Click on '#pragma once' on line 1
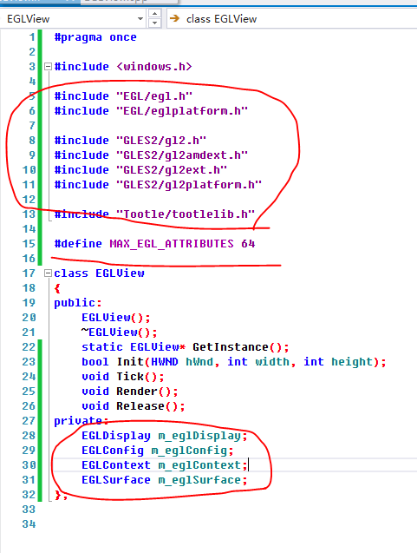Viewport: 417px width, 553px height. click(x=95, y=37)
